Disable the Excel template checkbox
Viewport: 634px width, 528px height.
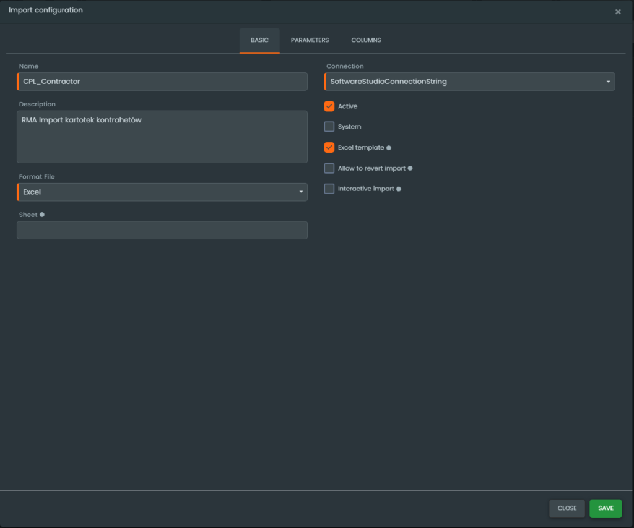point(329,148)
